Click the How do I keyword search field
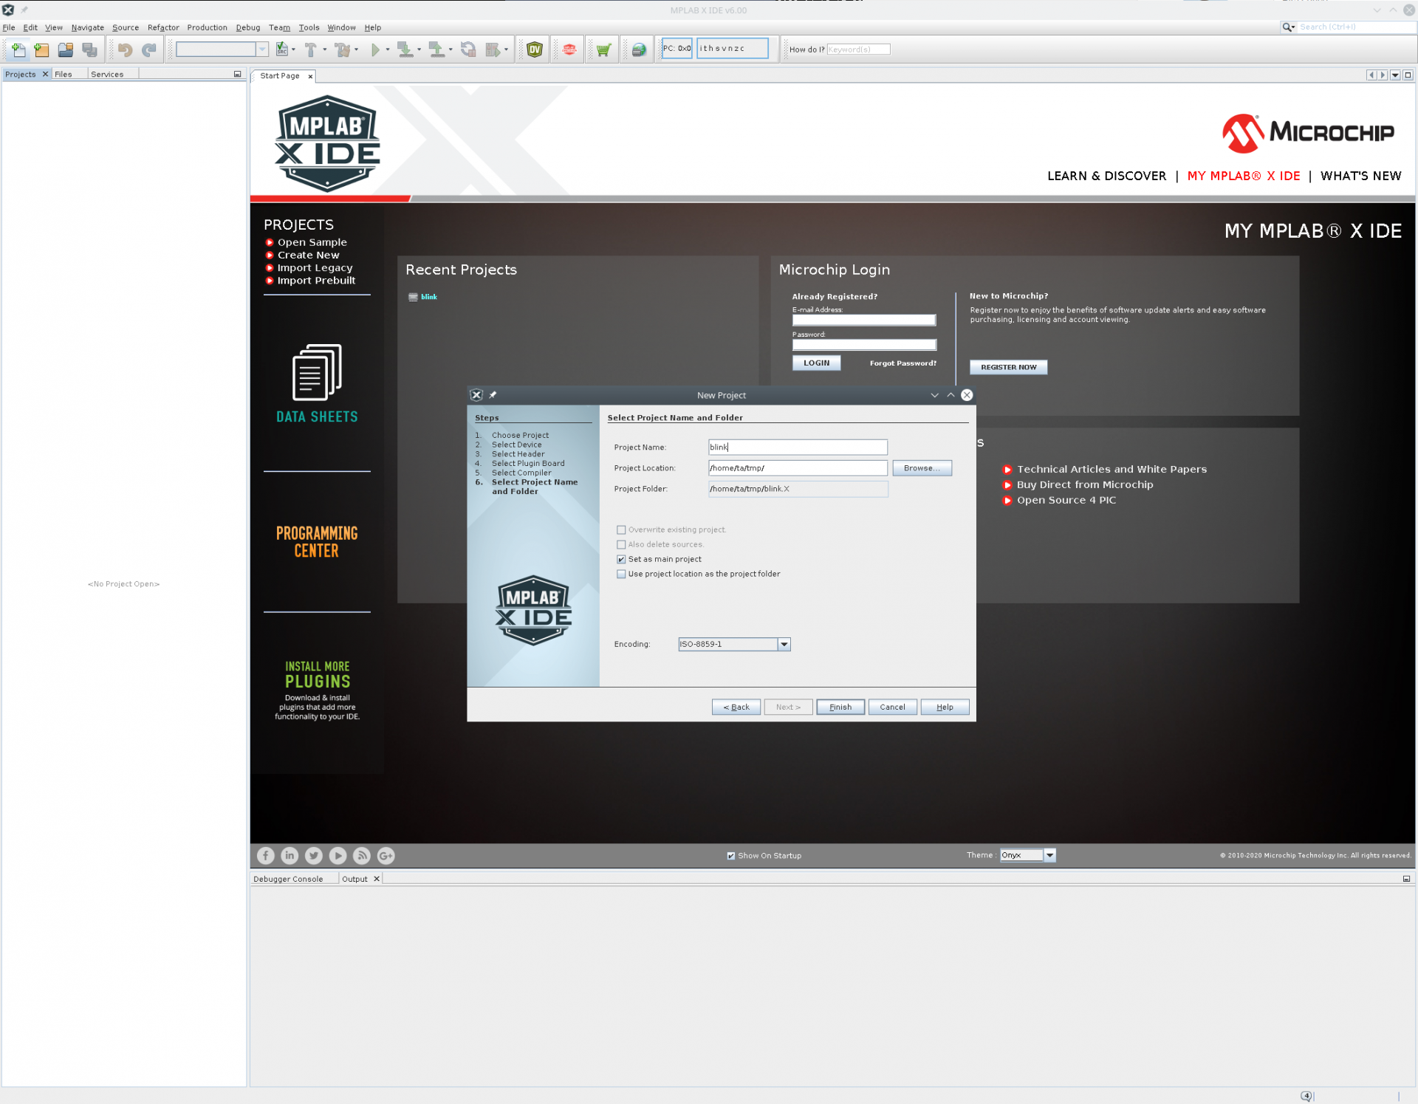Screen dimensions: 1418x1104 858,49
